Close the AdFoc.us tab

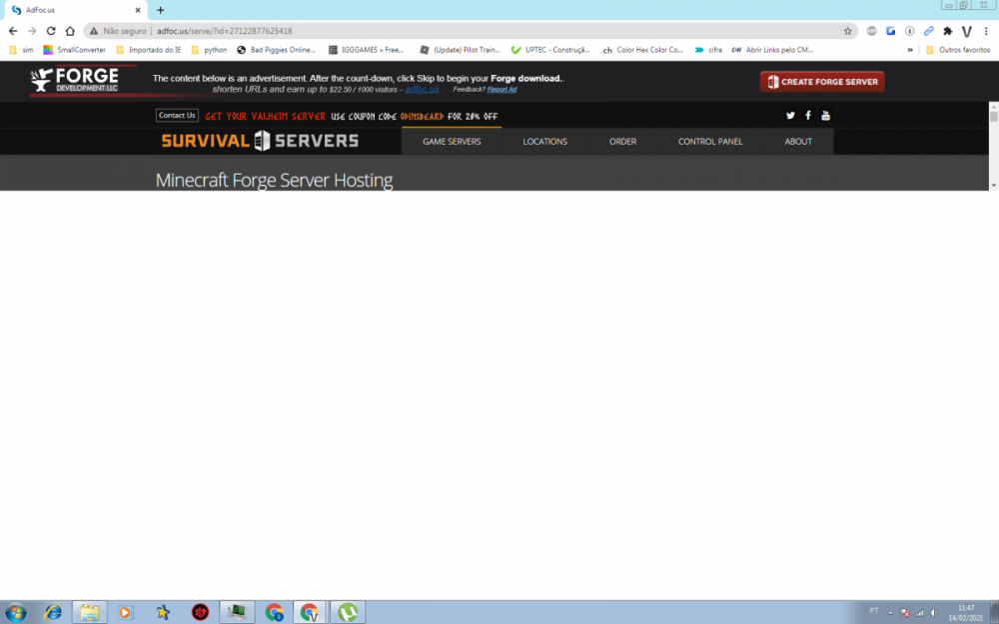click(138, 10)
